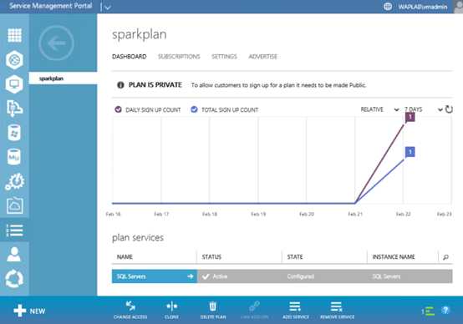Click the Remove Service command icon

click(x=337, y=306)
